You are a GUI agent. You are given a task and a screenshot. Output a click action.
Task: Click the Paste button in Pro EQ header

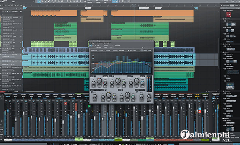coord(111,47)
